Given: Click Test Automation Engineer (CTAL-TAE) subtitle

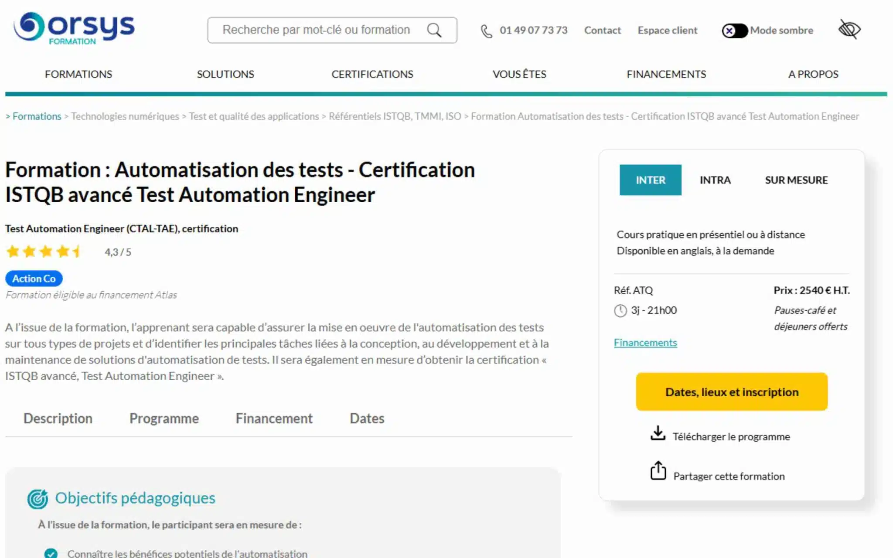Looking at the screenshot, I should tap(122, 229).
